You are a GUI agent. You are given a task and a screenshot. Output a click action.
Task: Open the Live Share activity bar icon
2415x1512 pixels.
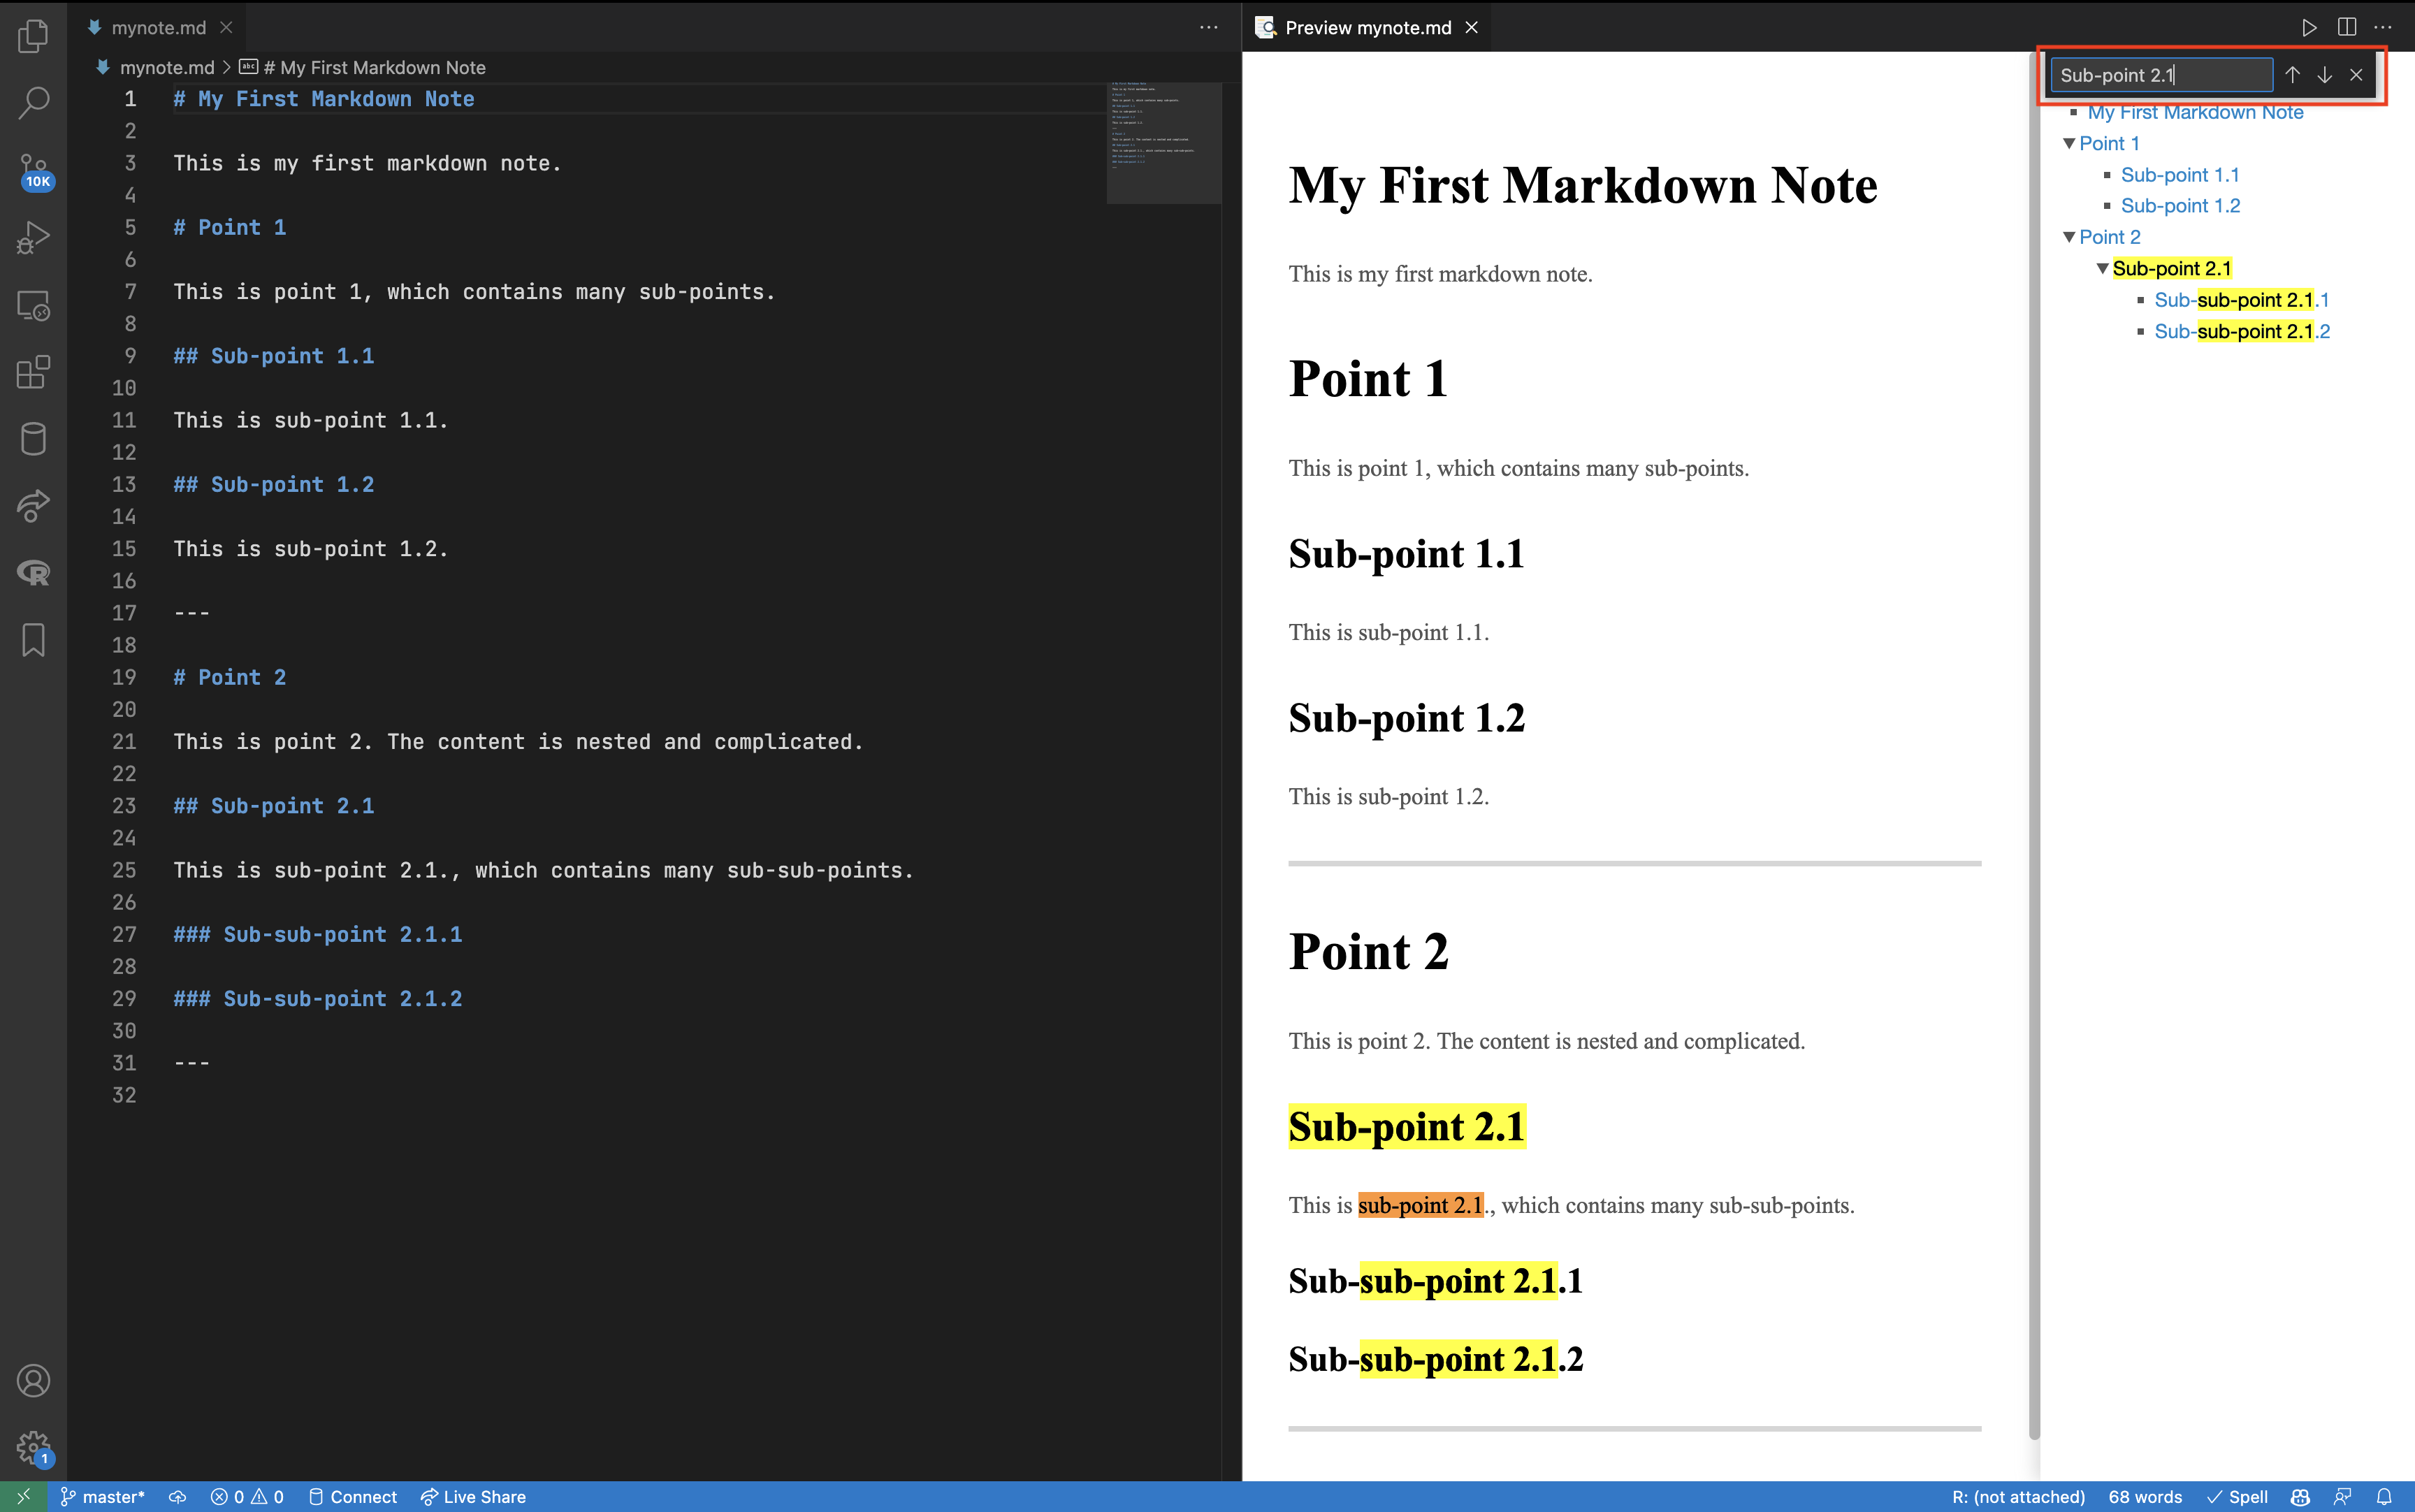pos(33,506)
